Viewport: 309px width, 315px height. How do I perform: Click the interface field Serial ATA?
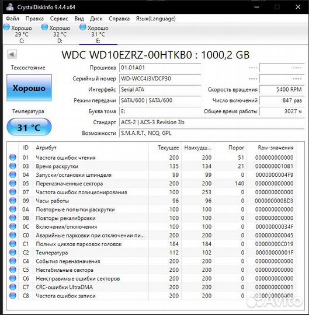coord(160,89)
